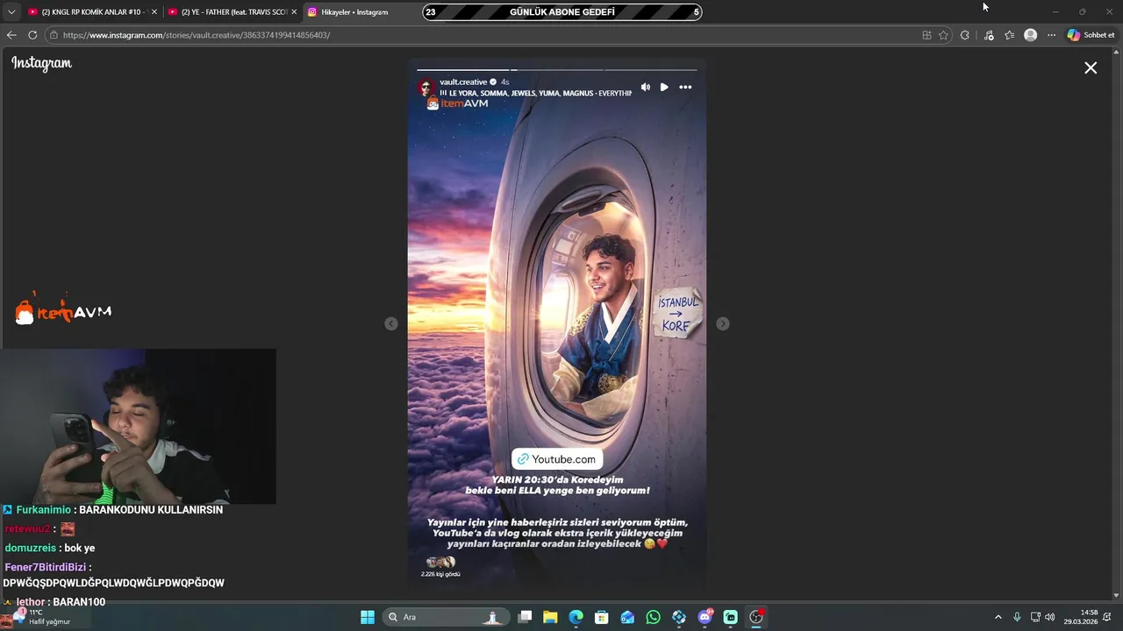Open the blue diamond app on taskbar
This screenshot has height=631, width=1123.
point(679,617)
